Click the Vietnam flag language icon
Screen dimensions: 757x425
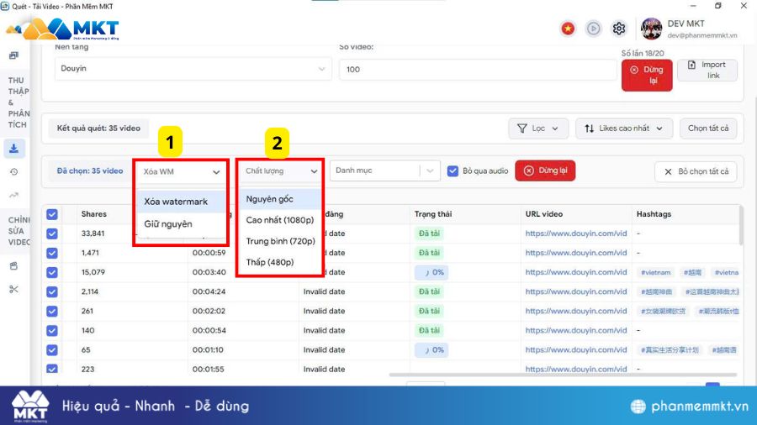[x=568, y=29]
